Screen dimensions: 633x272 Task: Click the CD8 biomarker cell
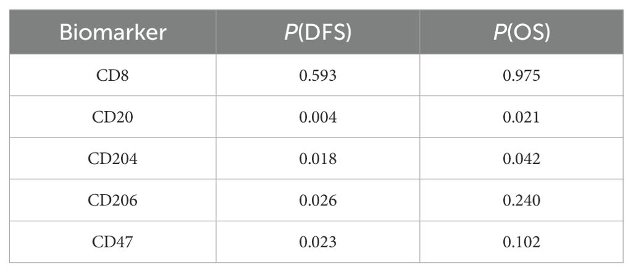[113, 75]
